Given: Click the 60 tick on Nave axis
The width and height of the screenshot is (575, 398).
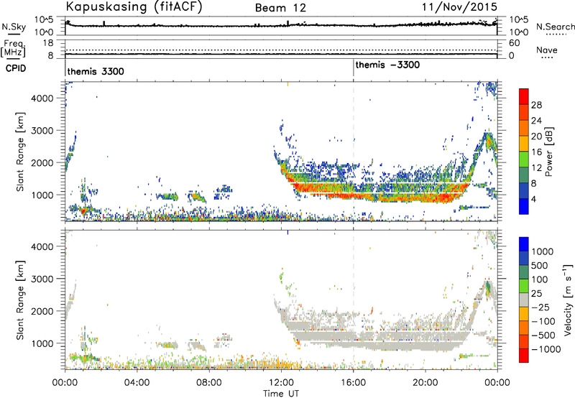Looking at the screenshot, I should (x=515, y=43).
